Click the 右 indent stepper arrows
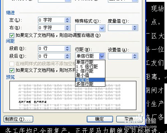Image resolution: width=167 pixels, height=133 pixels. tap(67, 28)
